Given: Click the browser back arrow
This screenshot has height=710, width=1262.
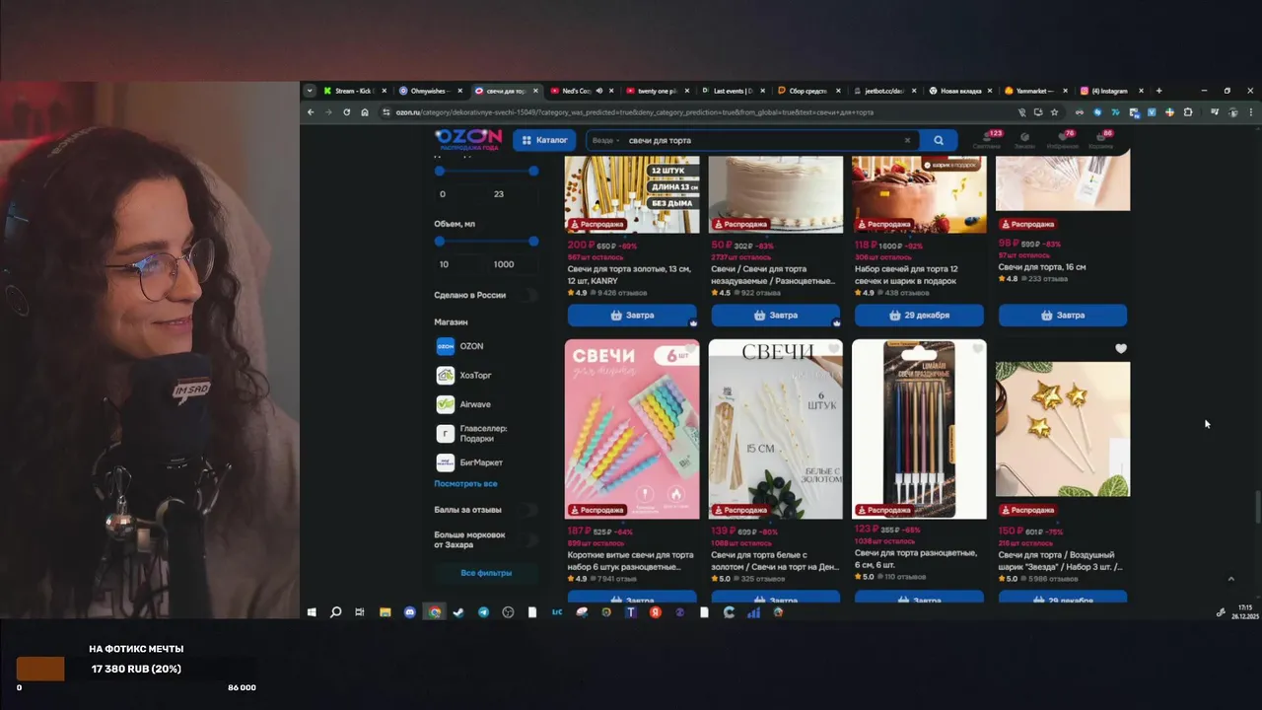Looking at the screenshot, I should tap(311, 112).
